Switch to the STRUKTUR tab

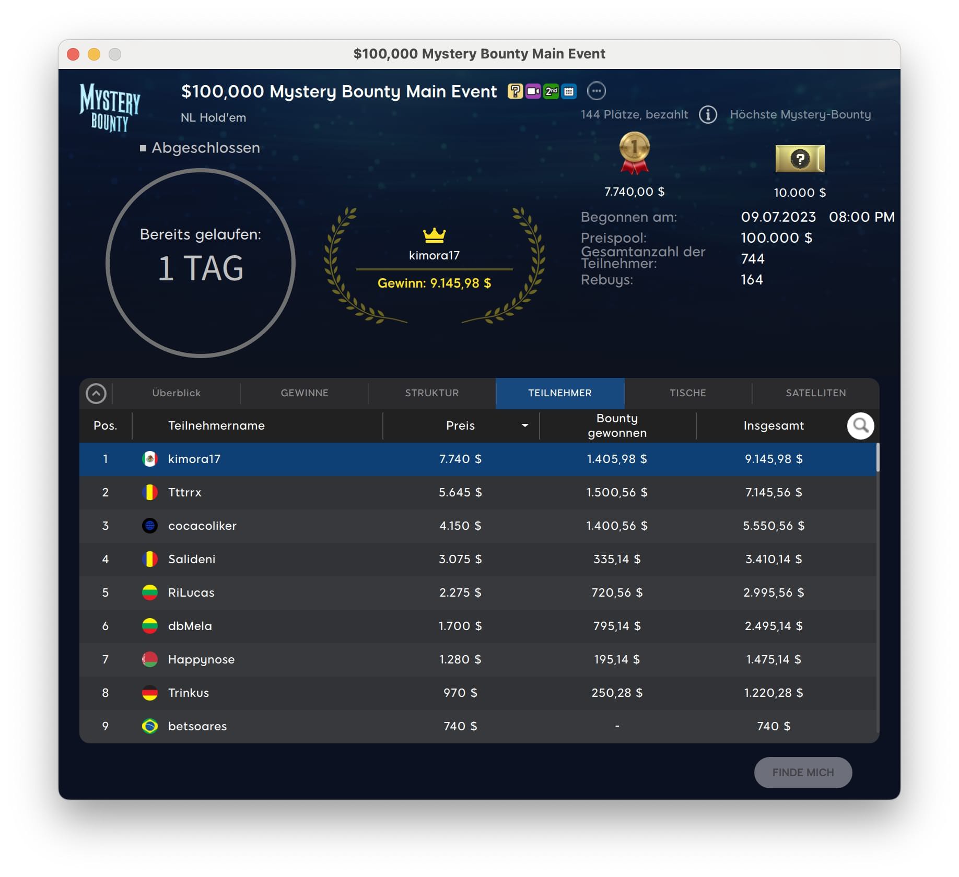pyautogui.click(x=432, y=393)
